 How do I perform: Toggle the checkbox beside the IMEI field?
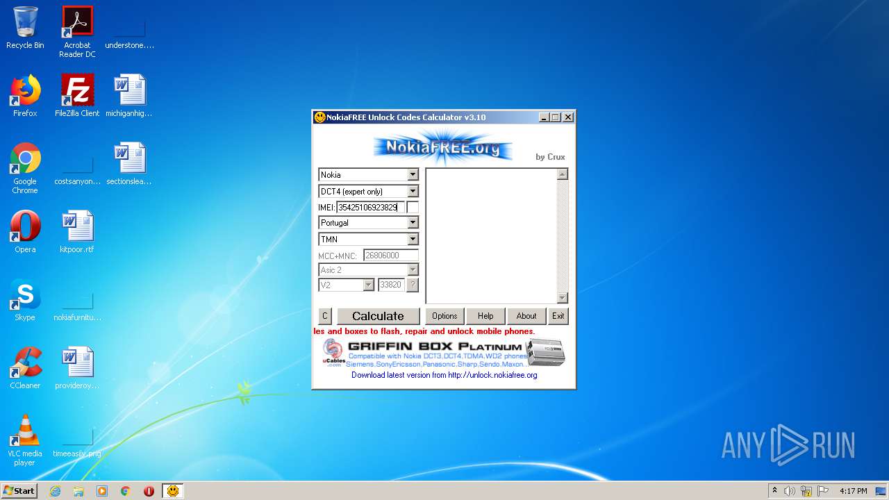tap(413, 207)
